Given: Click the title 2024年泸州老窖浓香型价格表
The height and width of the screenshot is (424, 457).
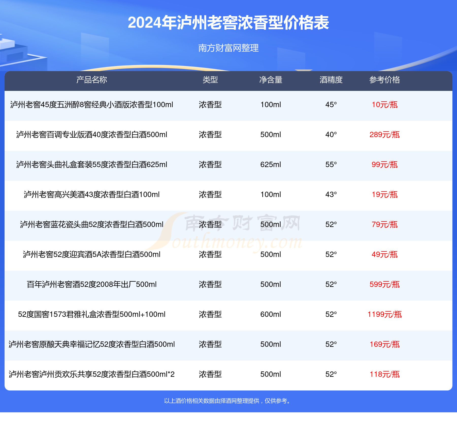Looking at the screenshot, I should click(x=228, y=23).
